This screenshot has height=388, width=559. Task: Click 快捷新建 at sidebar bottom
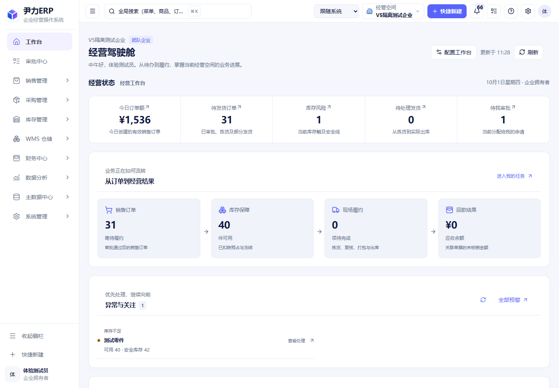coord(40,355)
